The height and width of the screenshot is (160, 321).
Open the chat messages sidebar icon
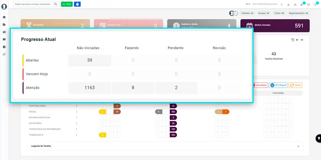4,40
